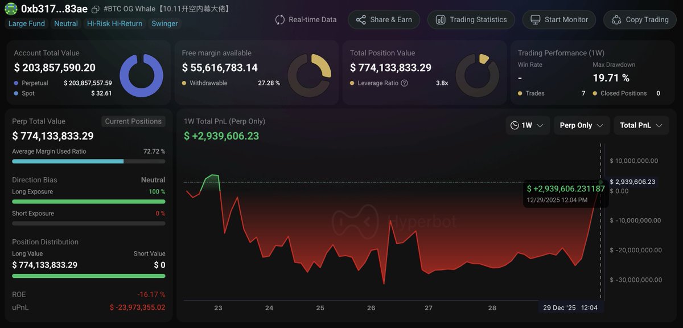Click the Real-time Data refresh icon

[x=279, y=19]
